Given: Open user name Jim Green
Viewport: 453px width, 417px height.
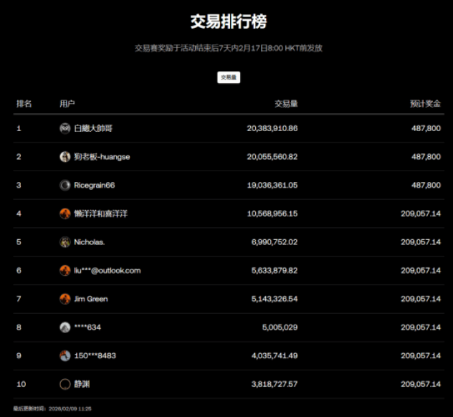Looking at the screenshot, I should click(x=91, y=299).
